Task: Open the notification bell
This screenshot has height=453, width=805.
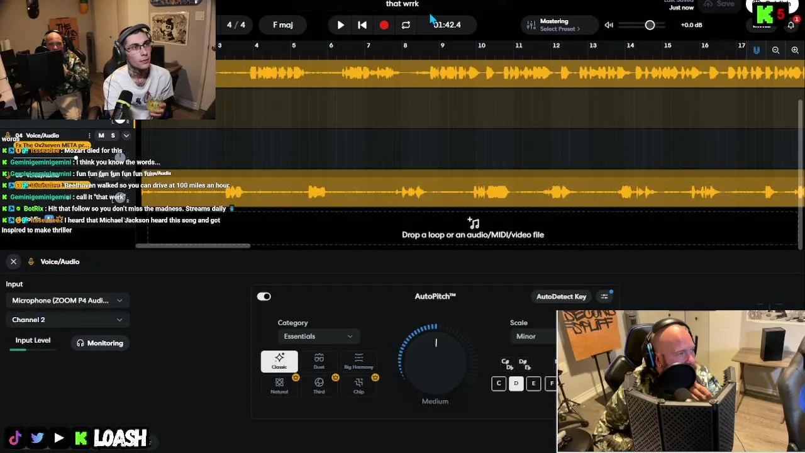Action: [x=791, y=25]
